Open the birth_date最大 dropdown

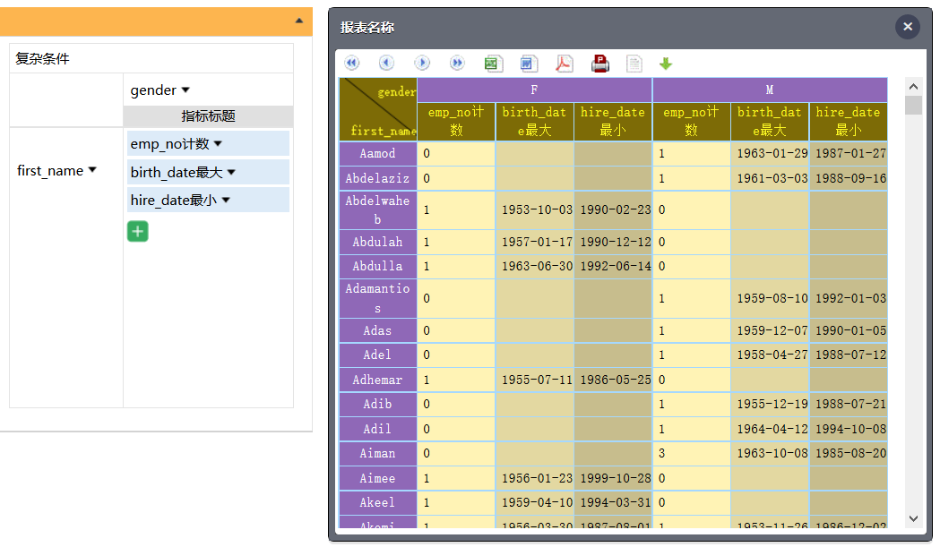pos(231,173)
